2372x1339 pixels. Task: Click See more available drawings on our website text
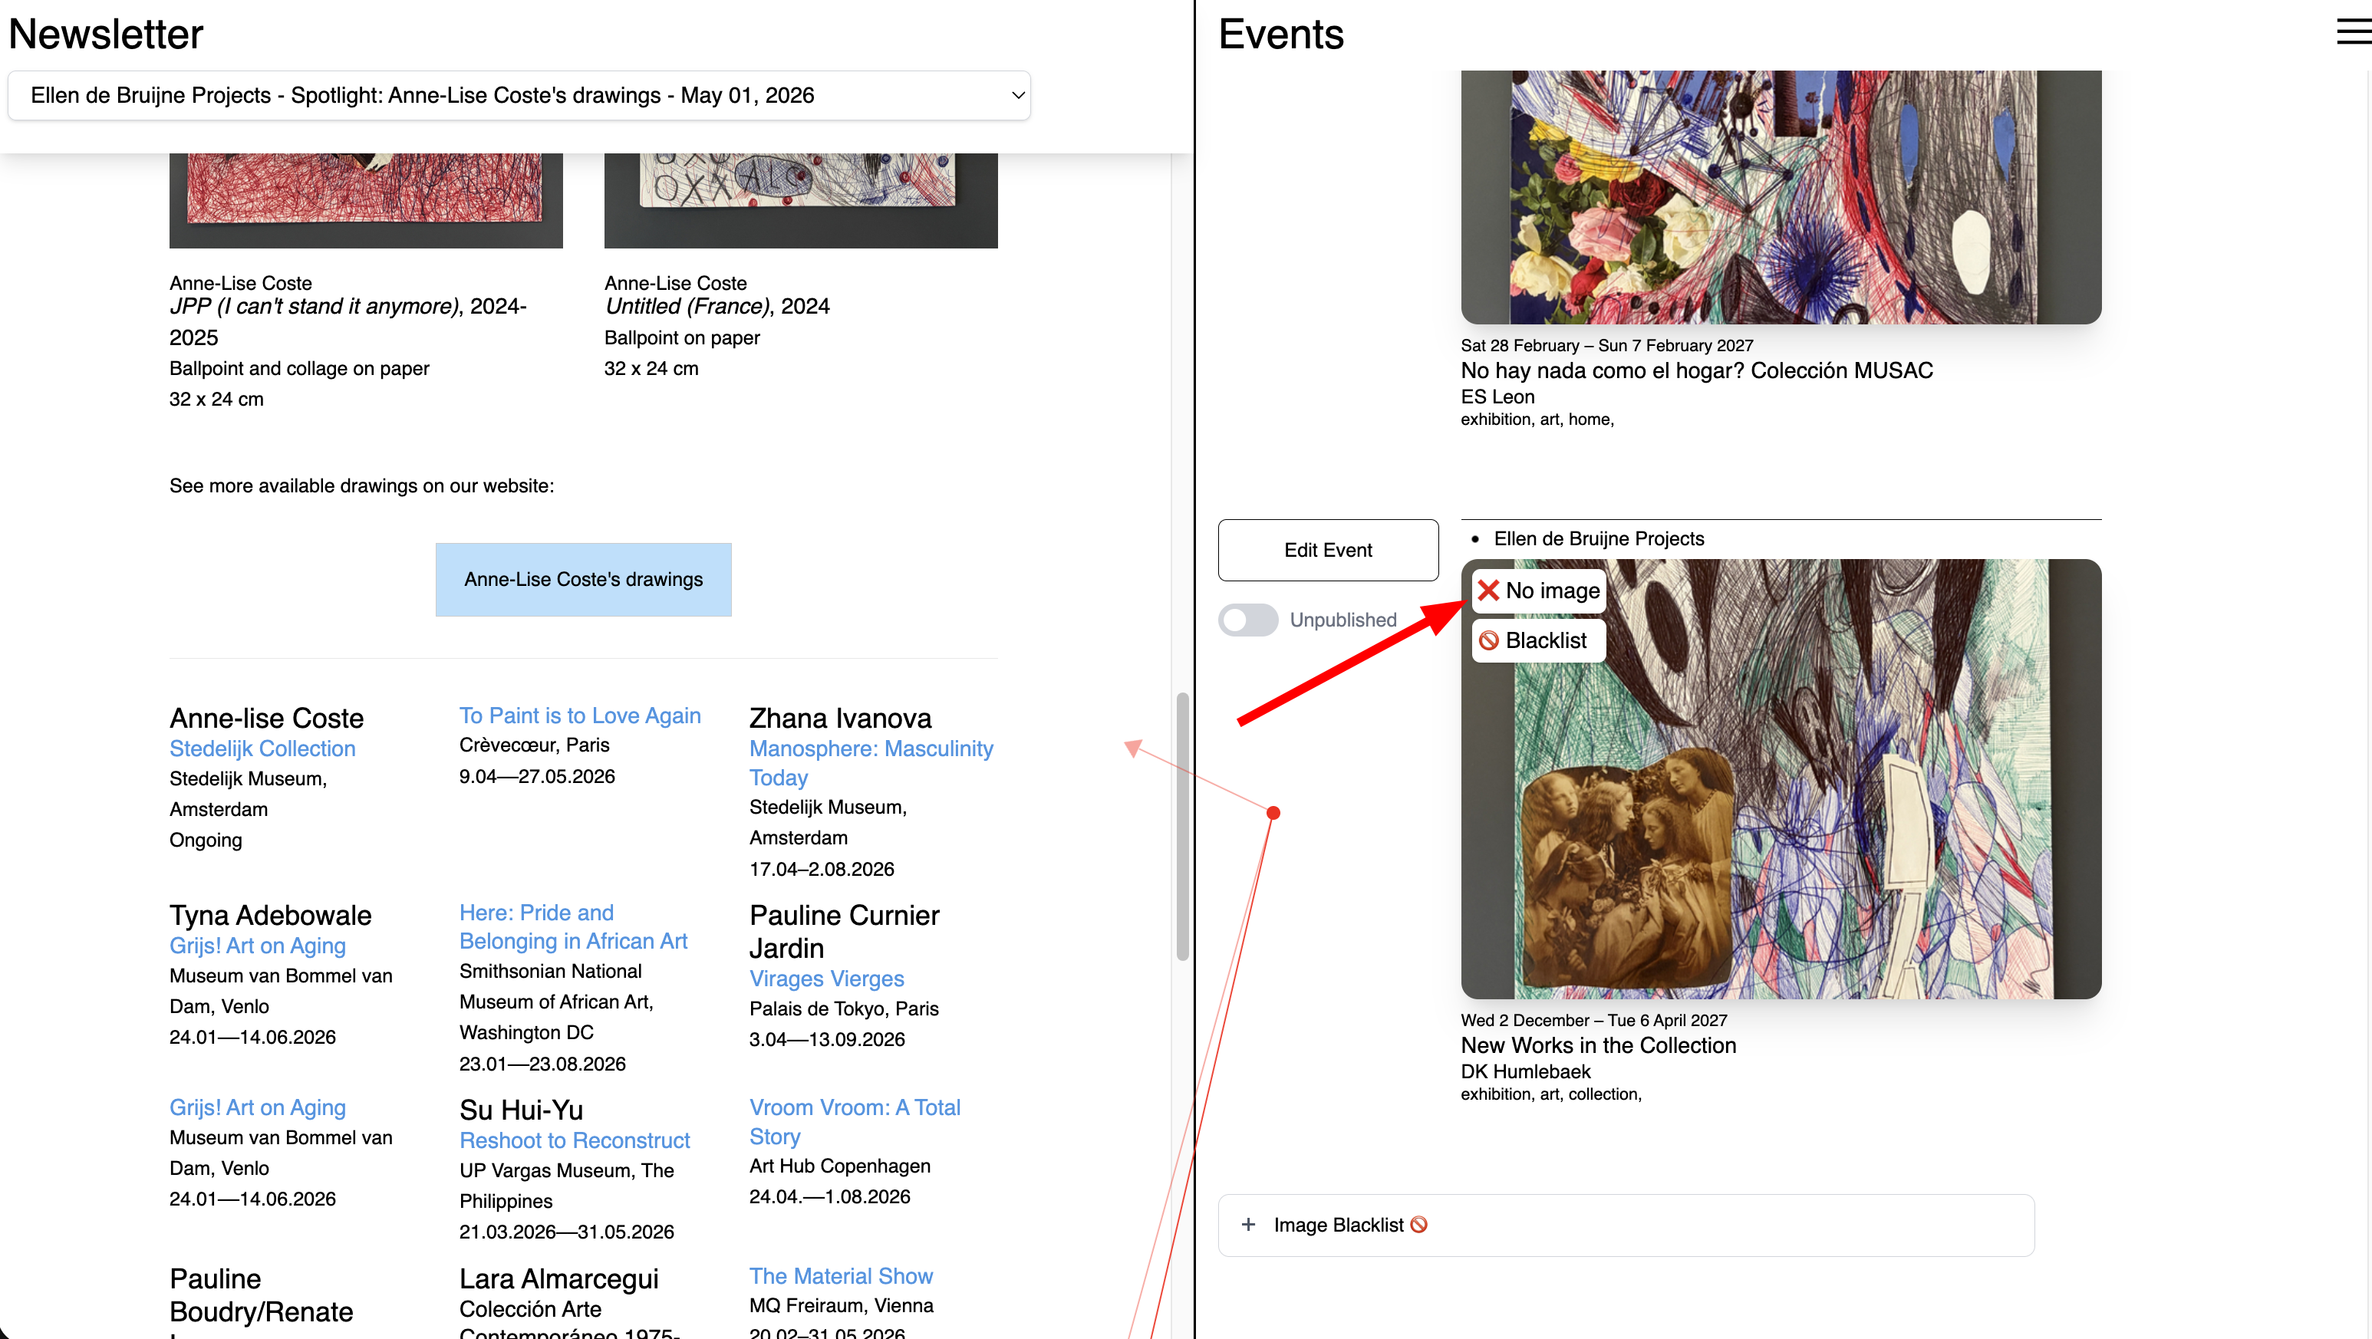(x=362, y=486)
